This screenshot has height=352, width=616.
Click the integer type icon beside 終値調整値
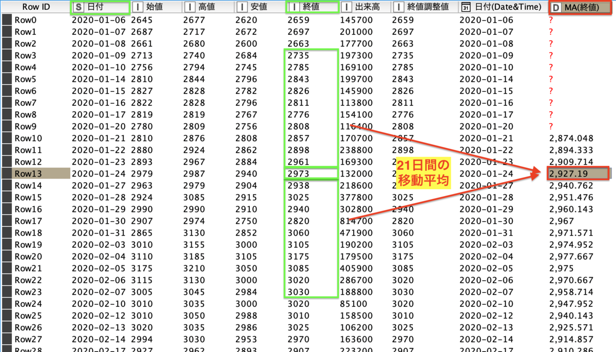[399, 7]
